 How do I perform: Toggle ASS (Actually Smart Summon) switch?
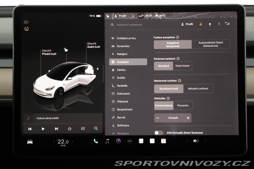(x=159, y=133)
